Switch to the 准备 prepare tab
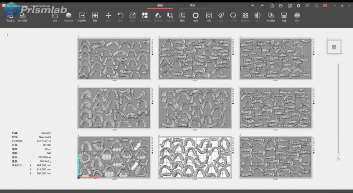The height and width of the screenshot is (193, 353). [160, 6]
